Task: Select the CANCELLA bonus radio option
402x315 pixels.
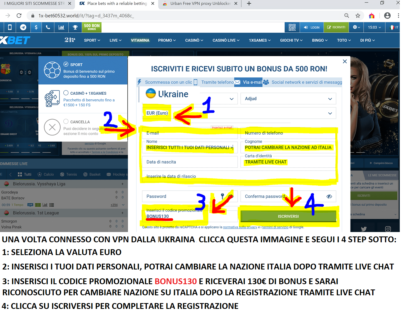Action: coord(66,121)
